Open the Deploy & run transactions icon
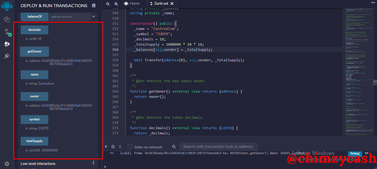This screenshot has height=169, width=377. [7, 44]
